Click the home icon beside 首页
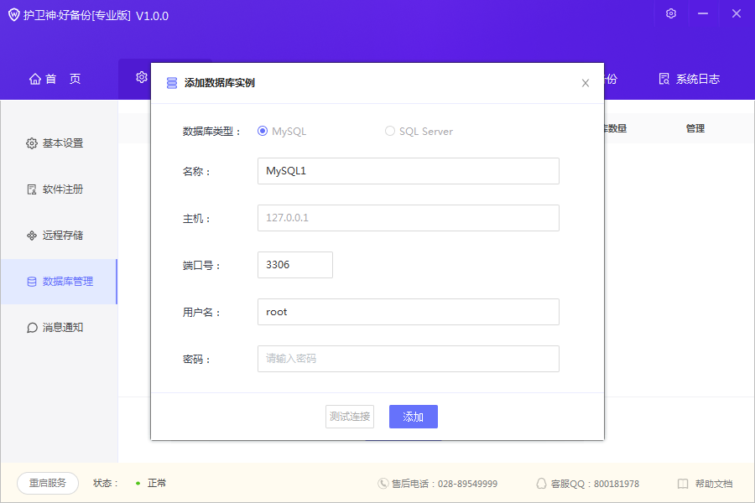The height and width of the screenshot is (503, 755). (x=35, y=79)
